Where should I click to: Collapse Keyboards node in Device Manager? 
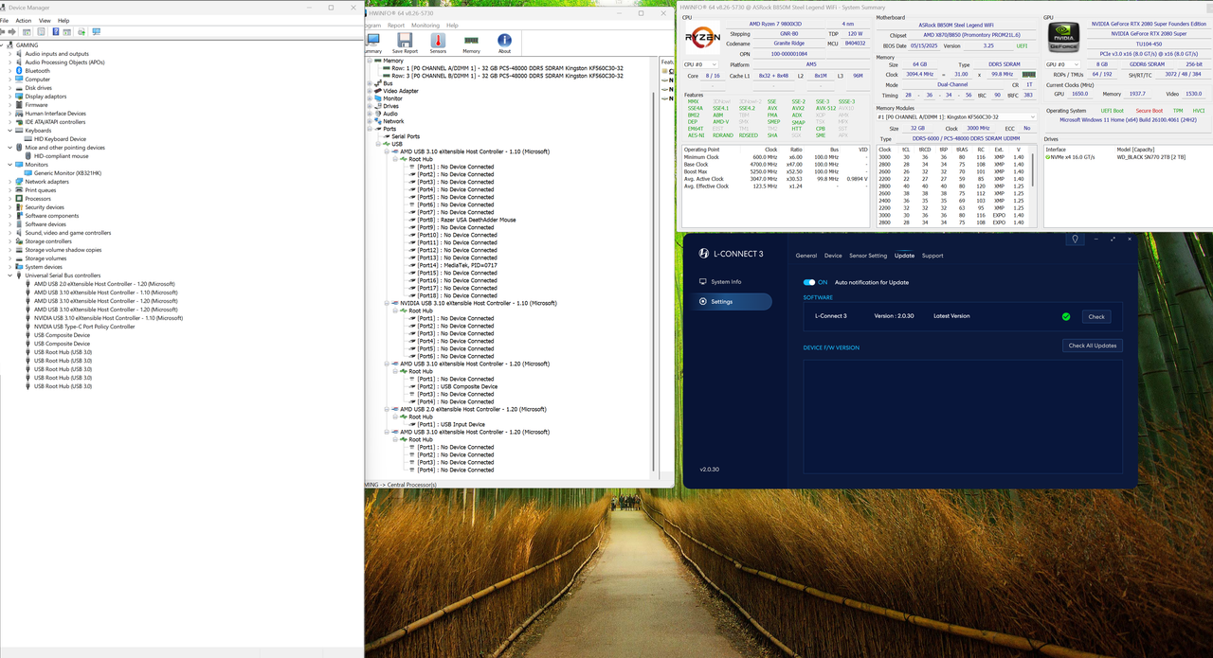coord(10,131)
